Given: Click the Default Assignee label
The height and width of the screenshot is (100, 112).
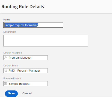Looking at the screenshot, I should click(x=13, y=53).
